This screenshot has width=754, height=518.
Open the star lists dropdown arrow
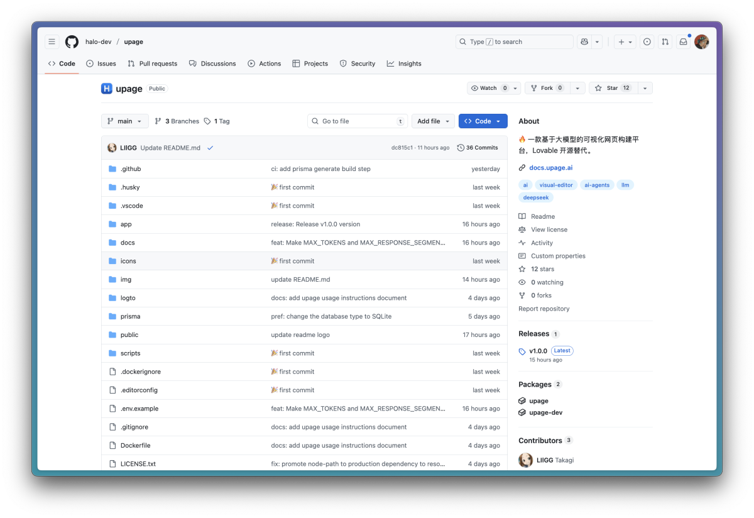tap(645, 88)
